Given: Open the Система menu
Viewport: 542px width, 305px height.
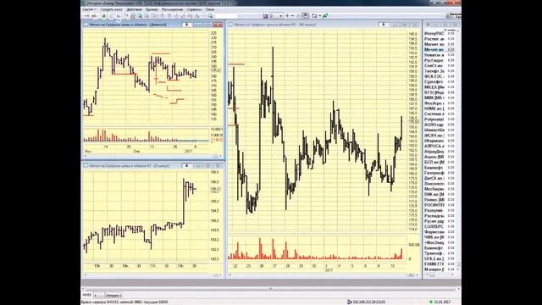Looking at the screenshot, I should (x=89, y=9).
